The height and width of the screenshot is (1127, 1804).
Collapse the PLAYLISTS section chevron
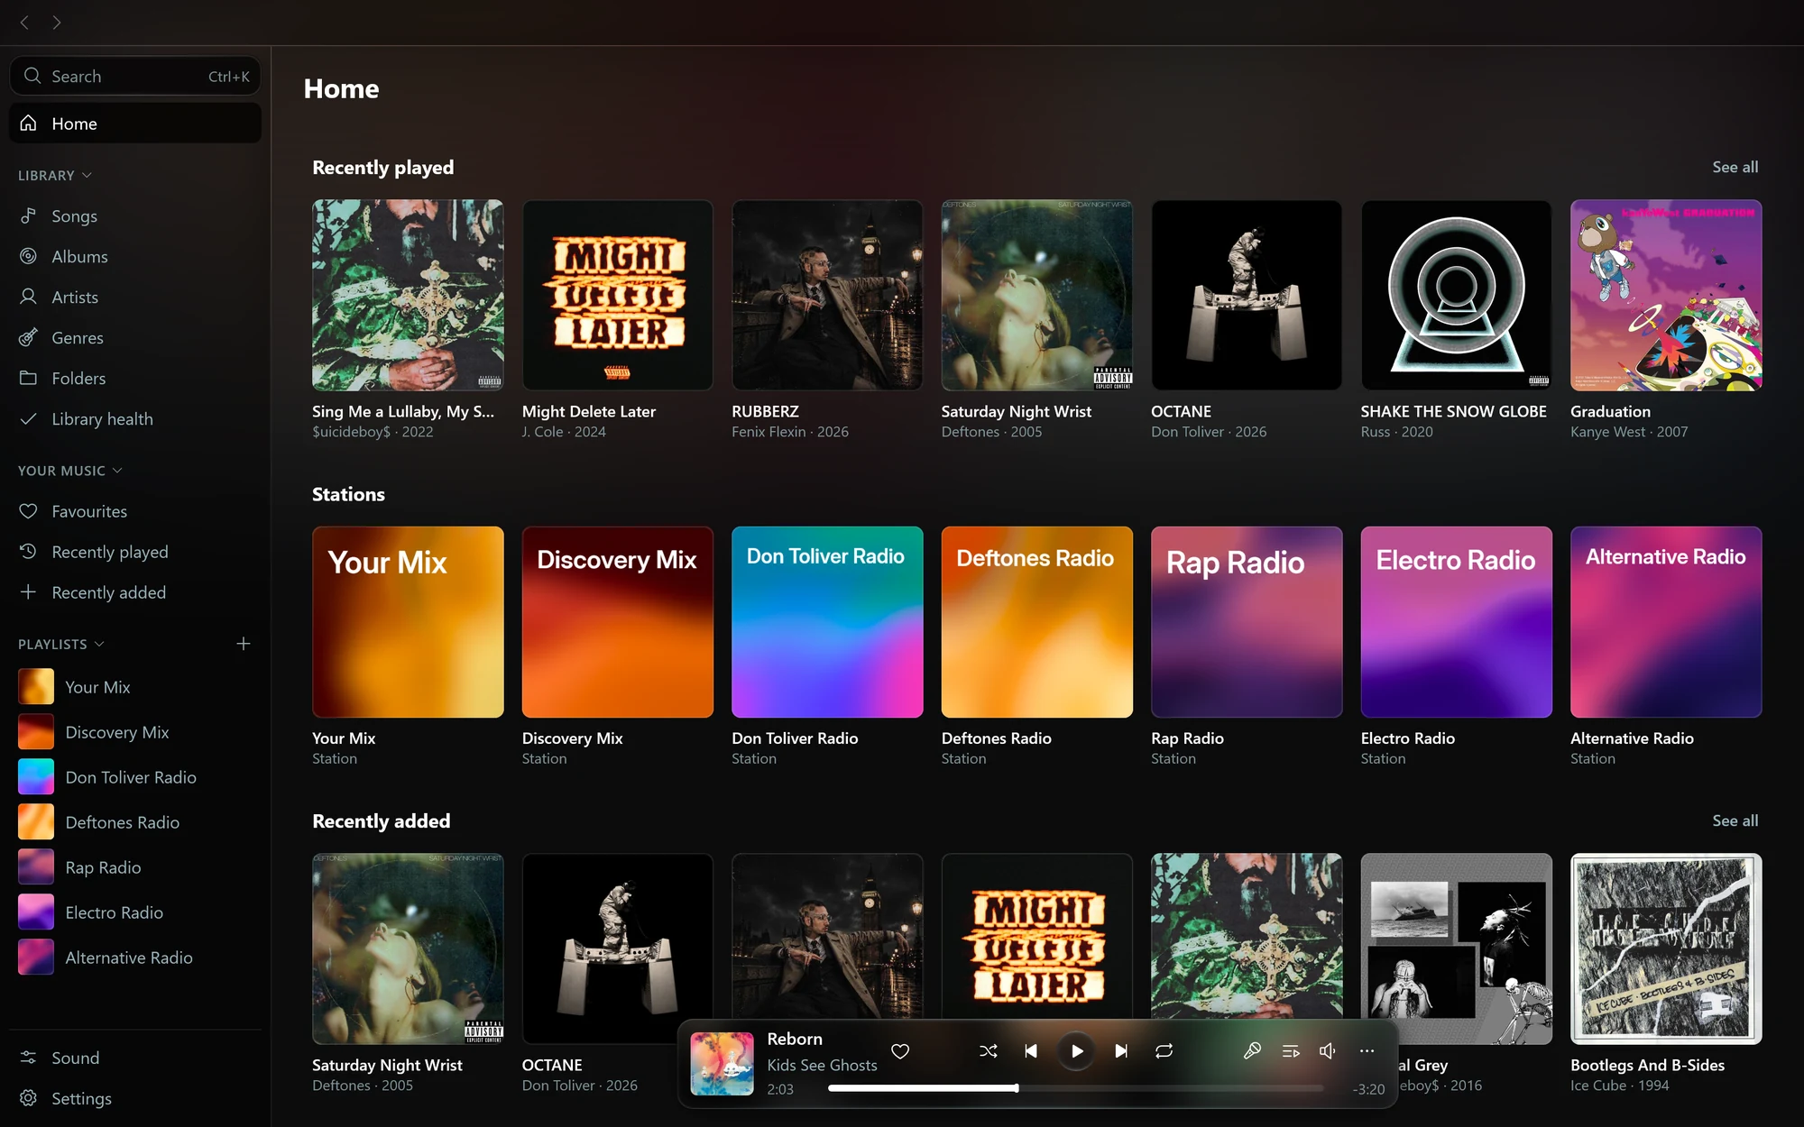pos(99,644)
